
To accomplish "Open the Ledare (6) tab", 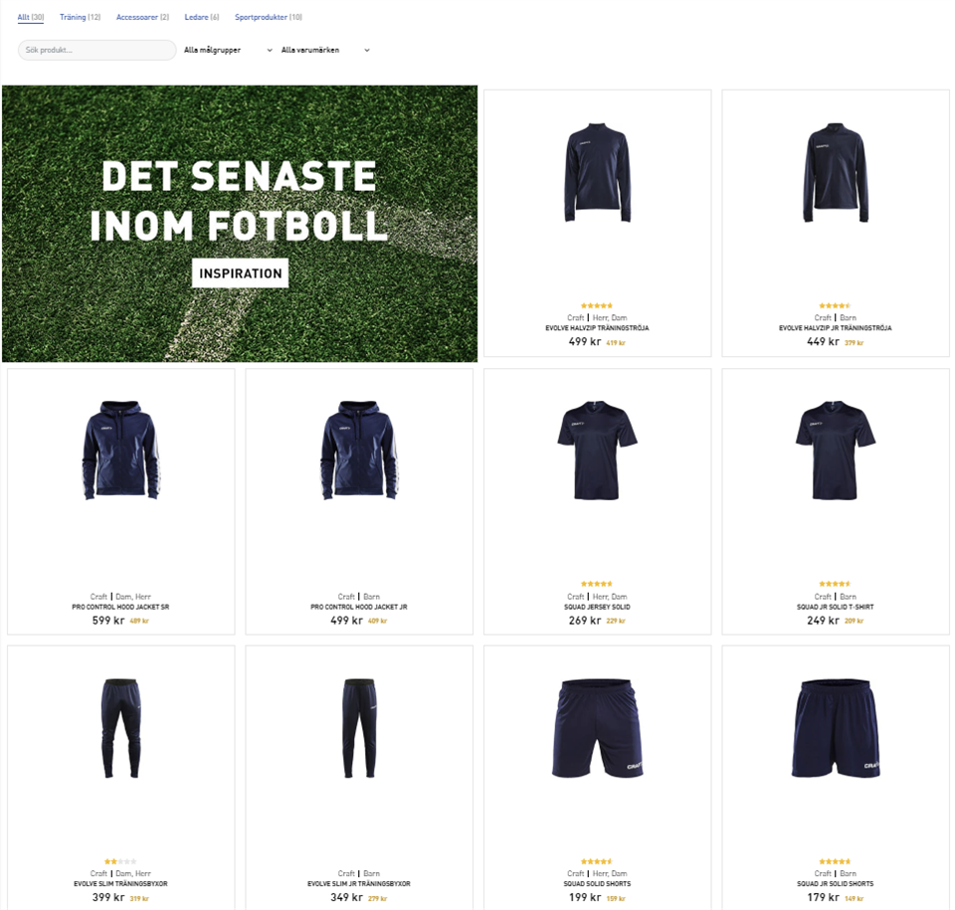I will coord(202,17).
